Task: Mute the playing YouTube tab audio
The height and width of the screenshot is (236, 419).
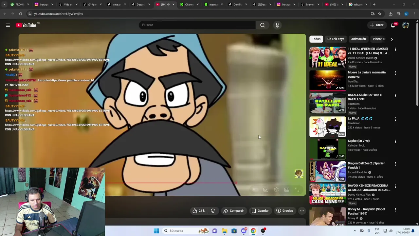Action: point(168,5)
